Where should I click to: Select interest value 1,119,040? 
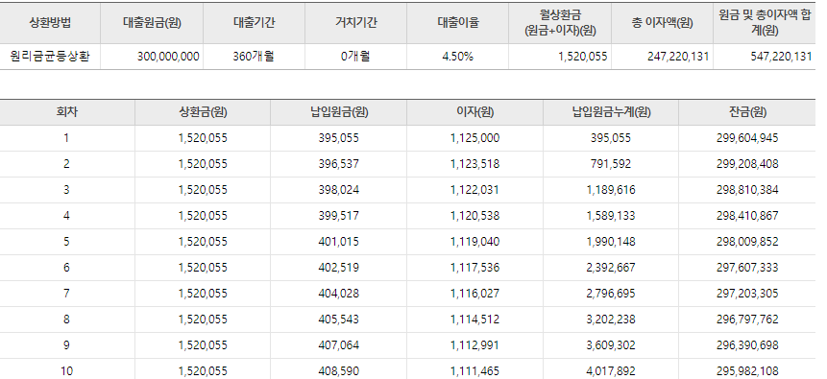pyautogui.click(x=474, y=242)
